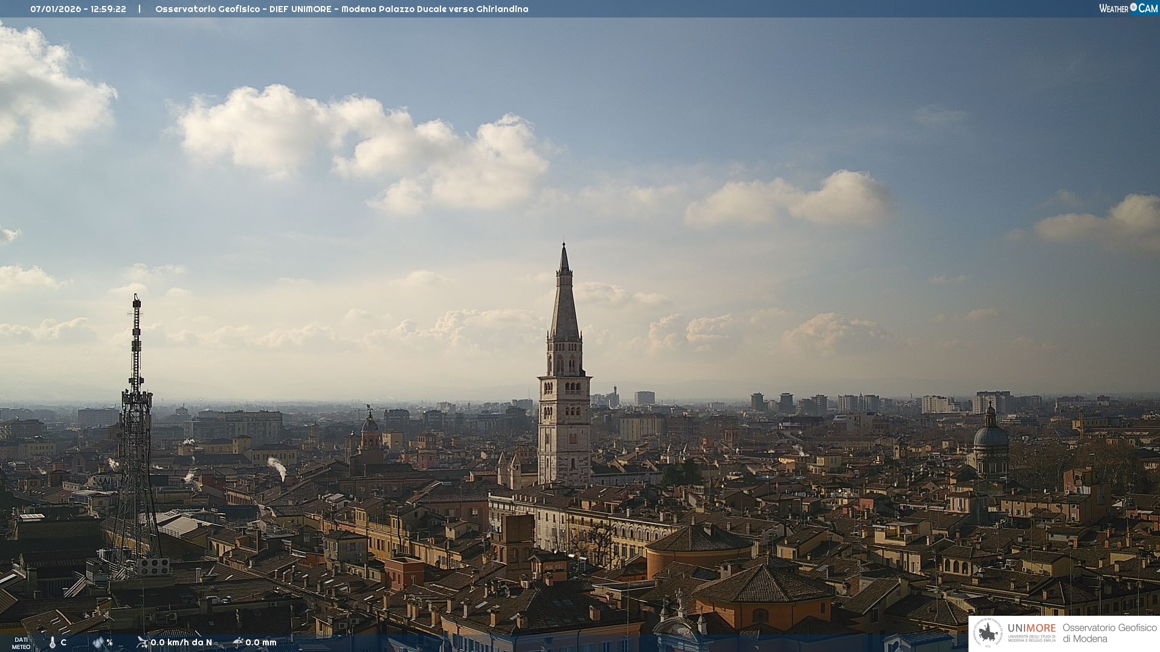
Task: Open the Osservatorio Geofisico di Modena link
Action: click(x=1109, y=633)
